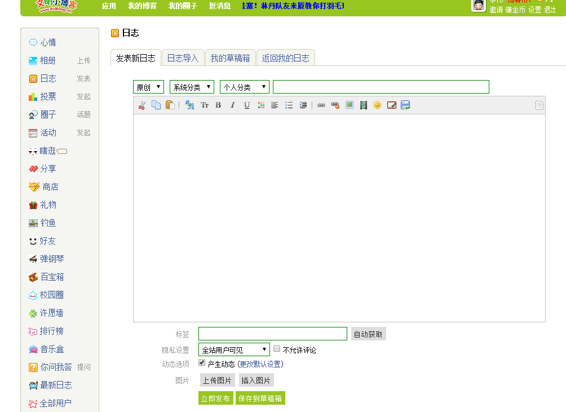Viewport: 566px width, 412px height.
Task: Click the 自动获取 button beside the tag field
Action: pyautogui.click(x=368, y=333)
